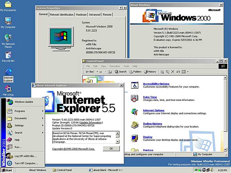Open the Accessibility Options link

pos(156,84)
